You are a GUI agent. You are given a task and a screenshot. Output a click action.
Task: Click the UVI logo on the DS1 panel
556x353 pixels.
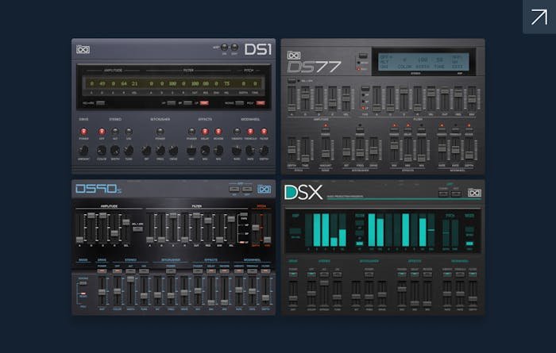[x=83, y=50]
